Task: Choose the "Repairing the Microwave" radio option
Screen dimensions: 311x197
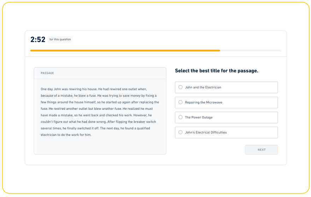Action: 181,102
